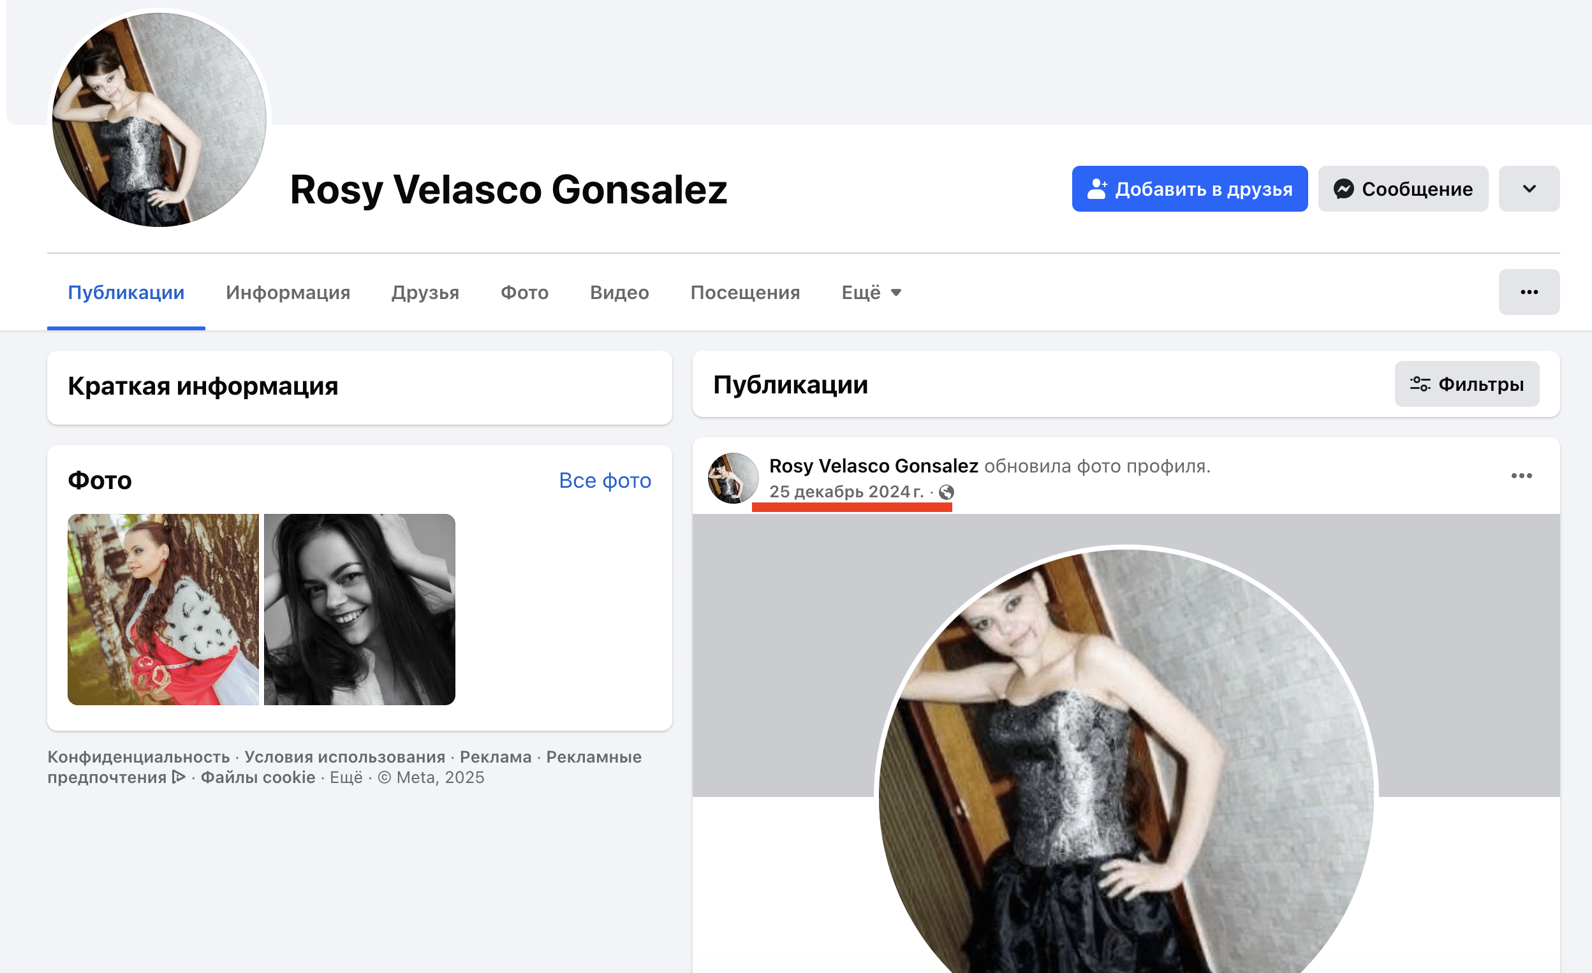Screen dimensions: 1592x973
Task: Click the Фото section heading
Action: (x=99, y=481)
